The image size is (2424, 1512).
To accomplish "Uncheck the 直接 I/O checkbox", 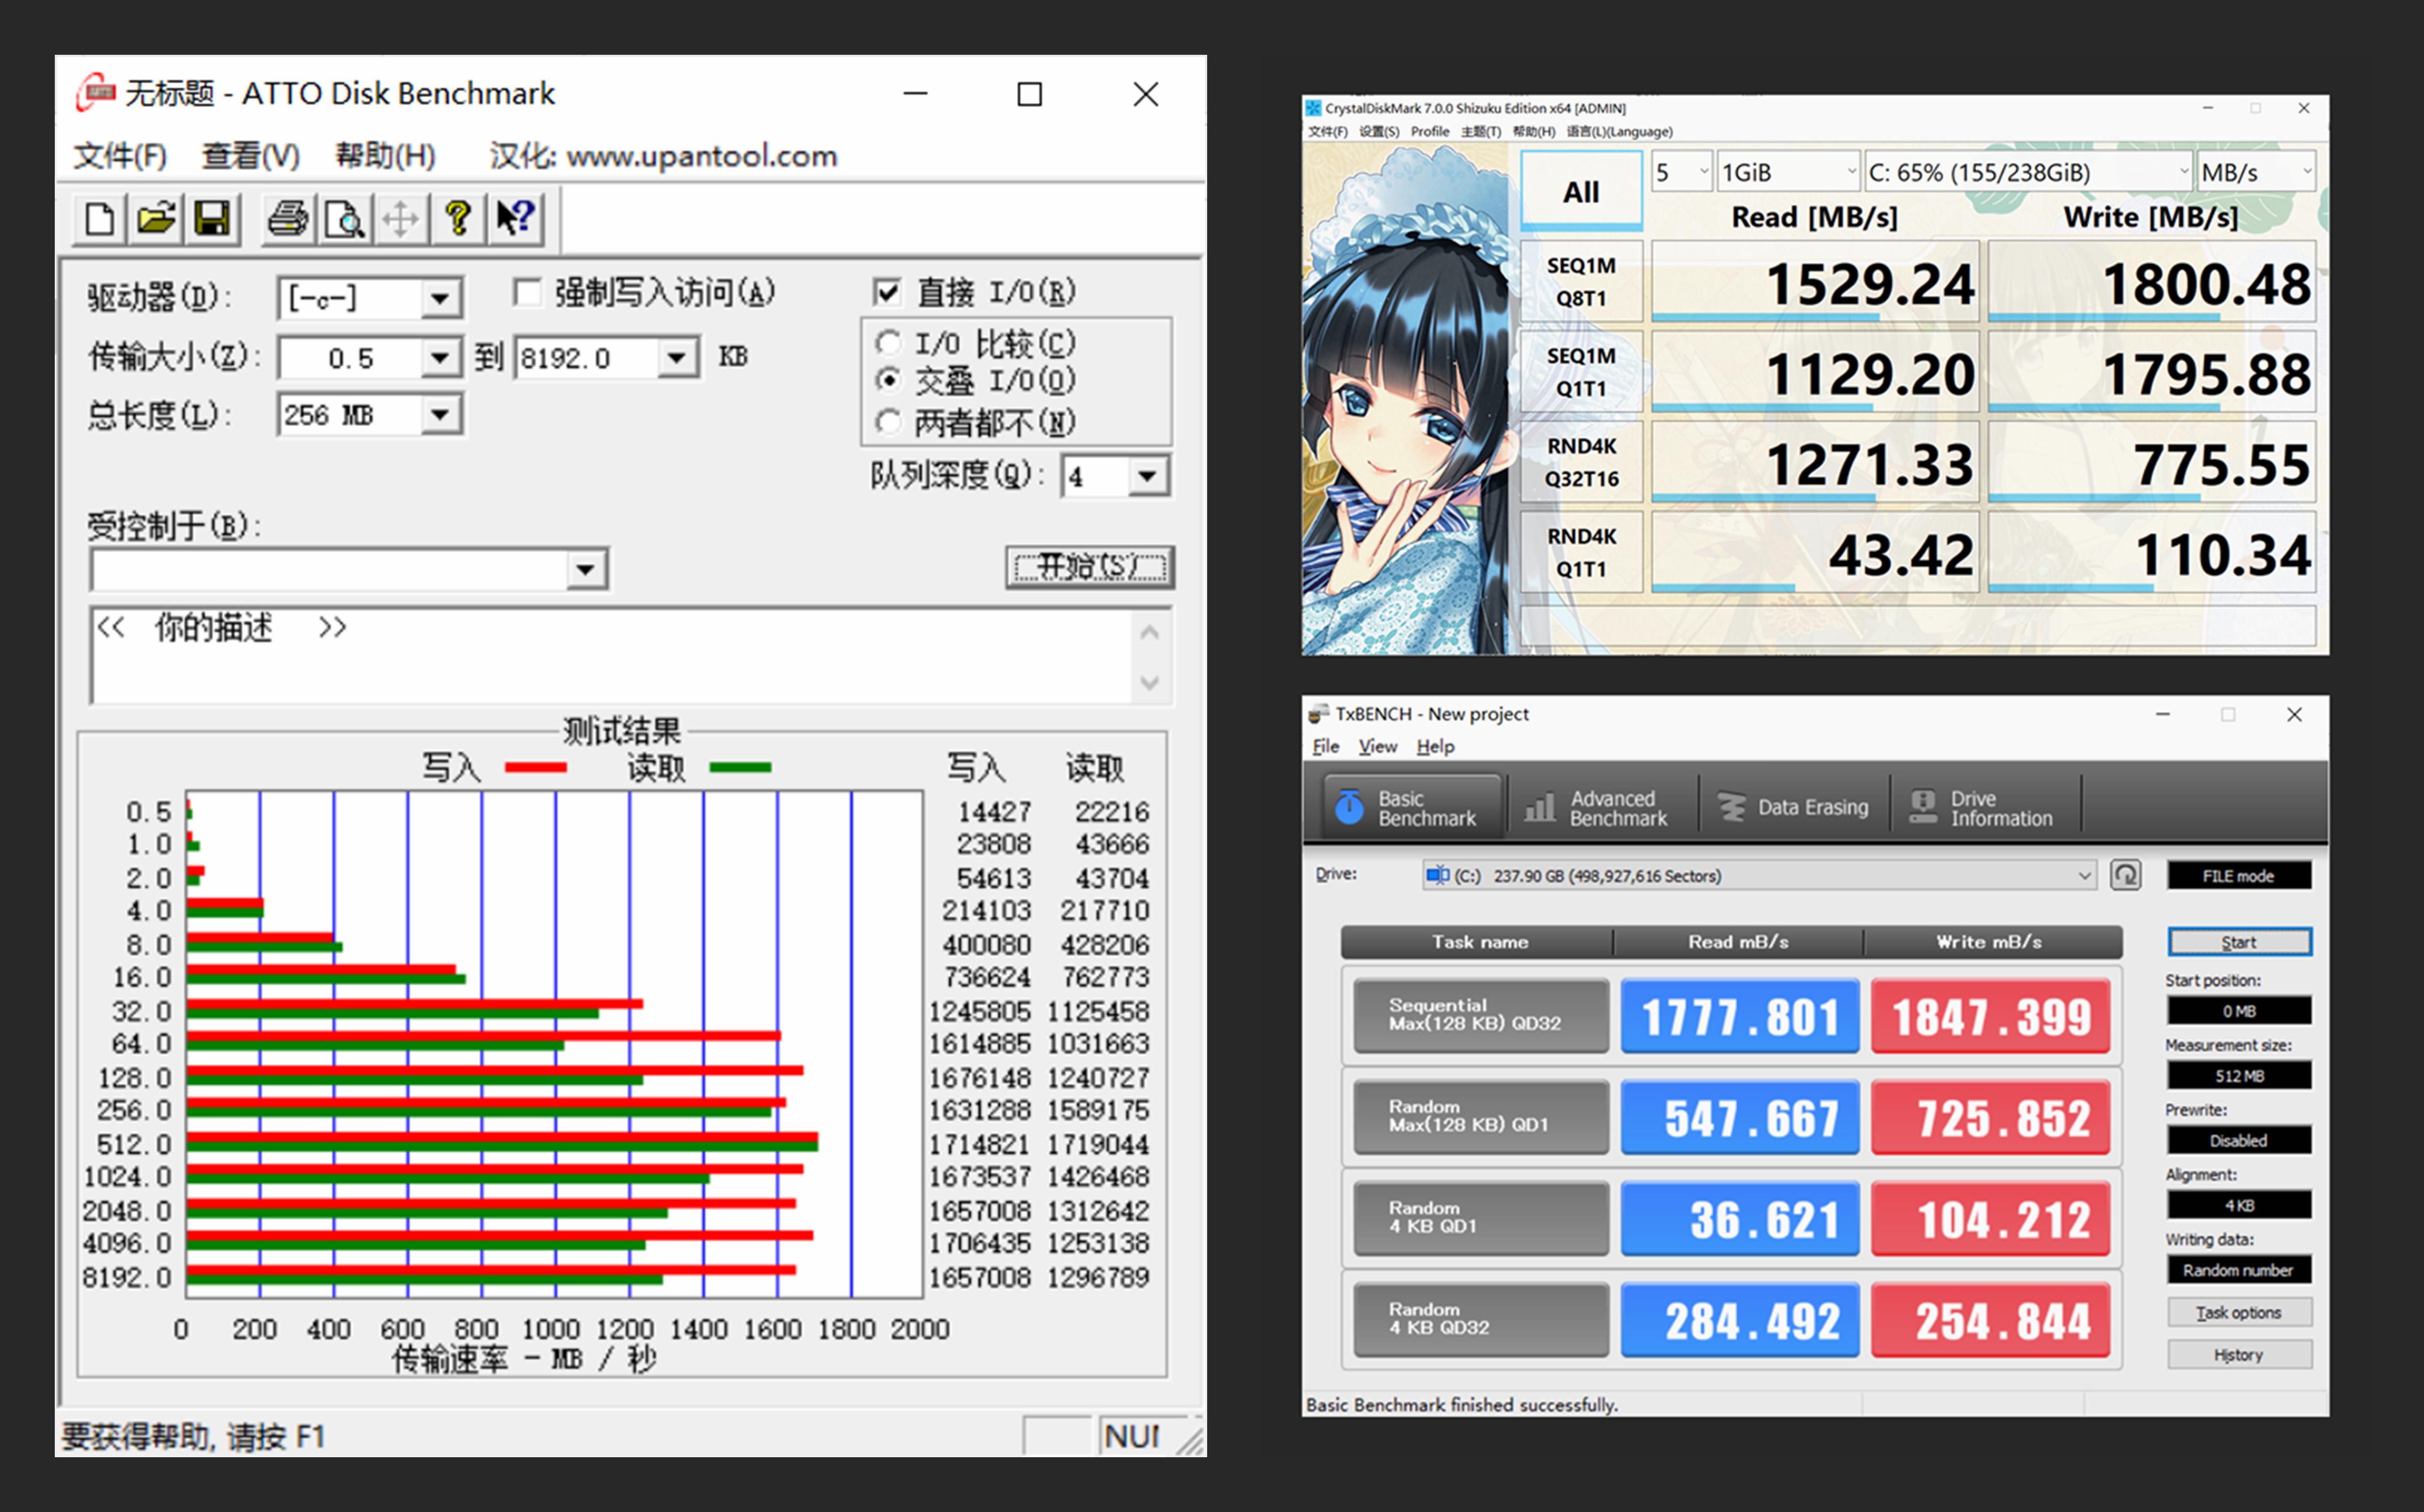I will pyautogui.click(x=887, y=292).
